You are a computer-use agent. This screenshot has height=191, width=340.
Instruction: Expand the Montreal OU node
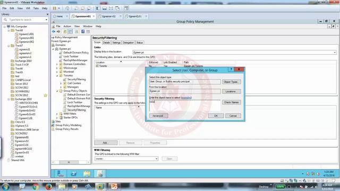click(57, 72)
